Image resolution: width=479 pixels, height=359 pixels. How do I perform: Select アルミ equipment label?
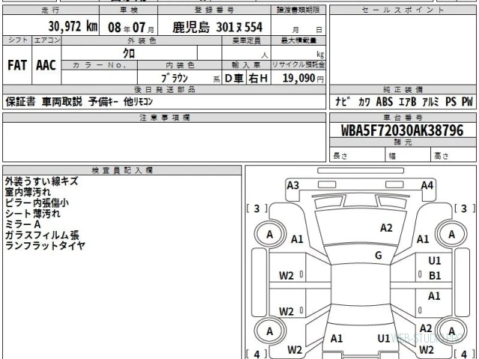[x=430, y=102]
